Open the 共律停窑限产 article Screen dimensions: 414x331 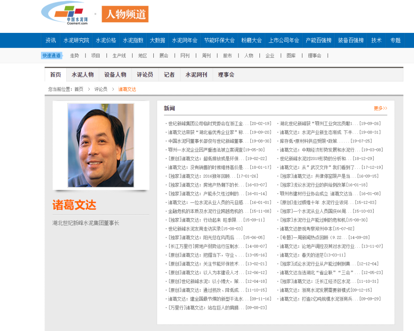click(329, 176)
